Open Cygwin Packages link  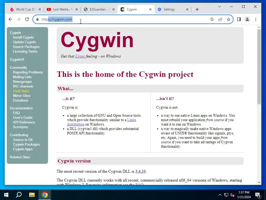(x=26, y=145)
